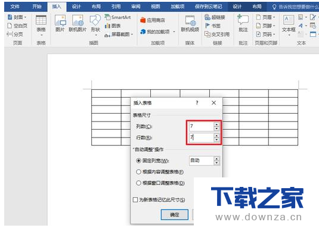Switch to the View (视图) tab

coord(156,7)
